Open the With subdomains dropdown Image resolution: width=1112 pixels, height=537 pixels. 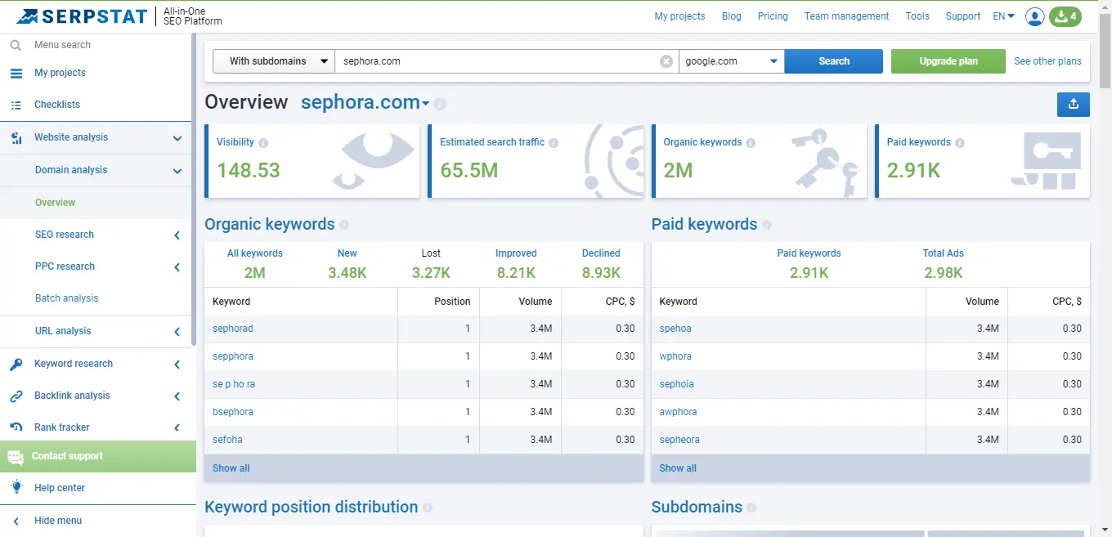[274, 61]
